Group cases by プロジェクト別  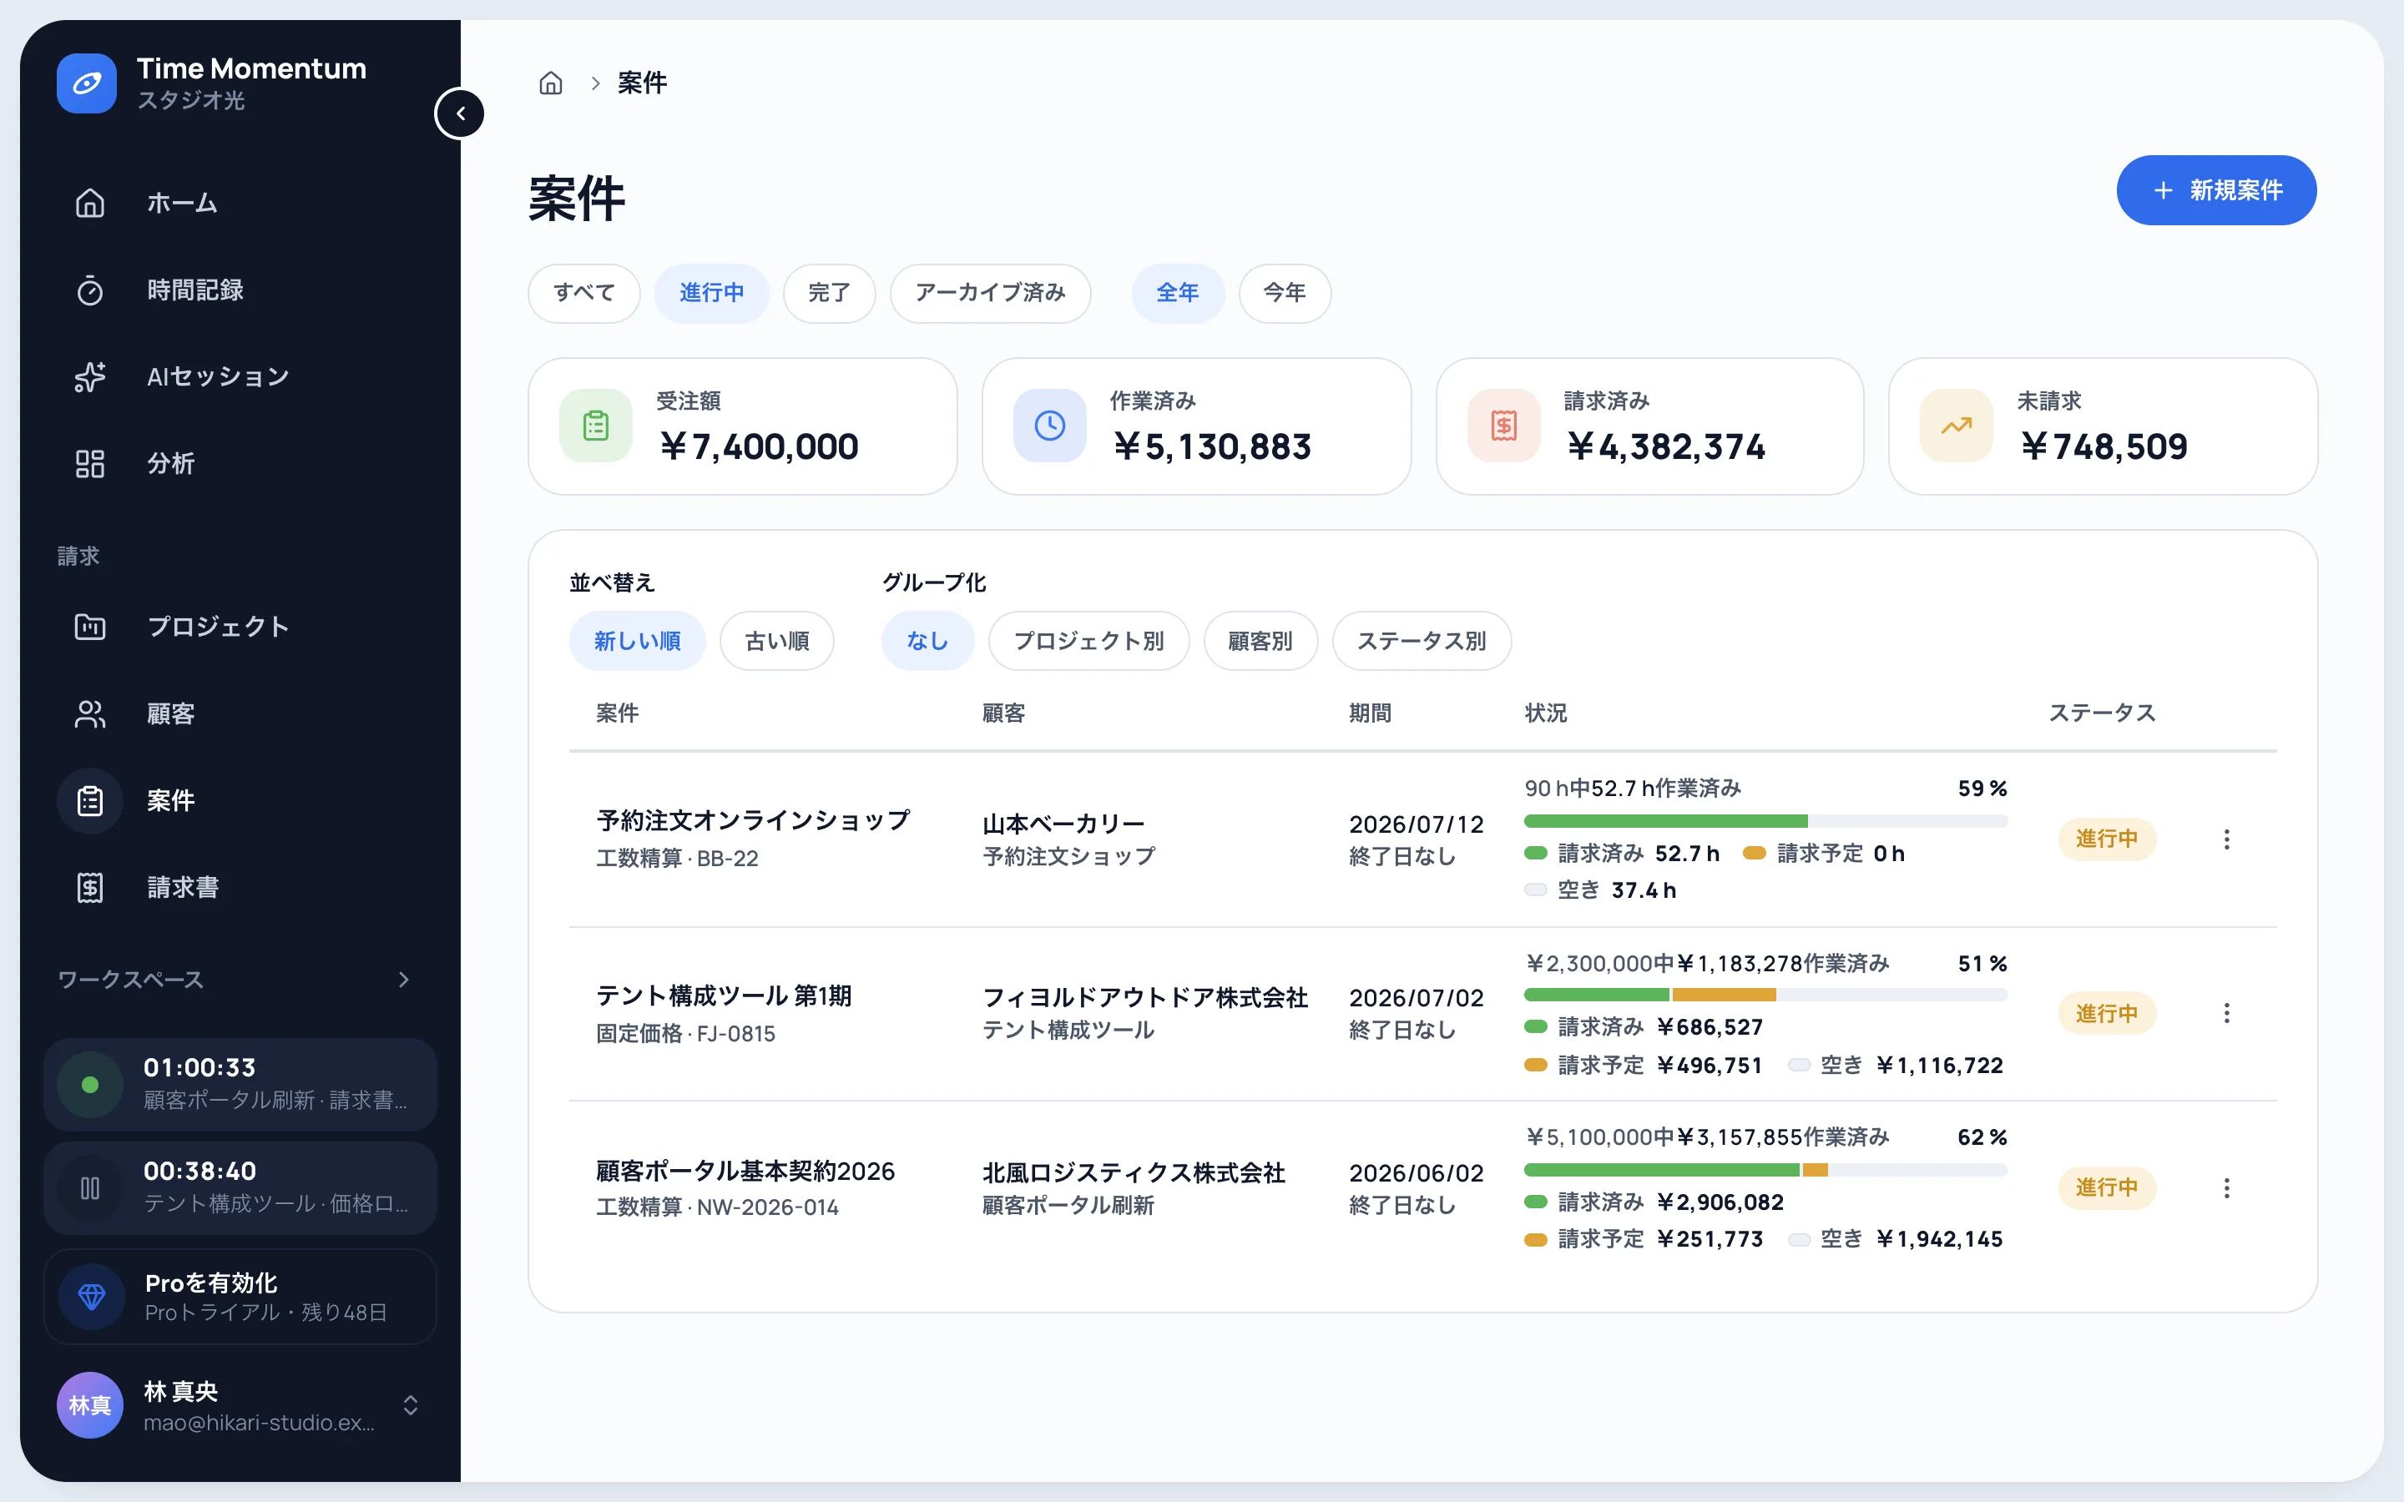[x=1088, y=641]
